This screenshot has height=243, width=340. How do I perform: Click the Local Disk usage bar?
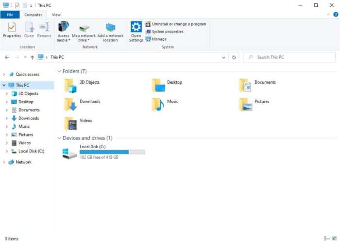point(112,152)
